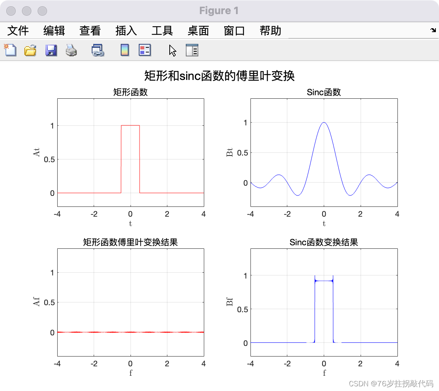Open the 帮助 menu
Screen dimensions: 439x391
(270, 31)
